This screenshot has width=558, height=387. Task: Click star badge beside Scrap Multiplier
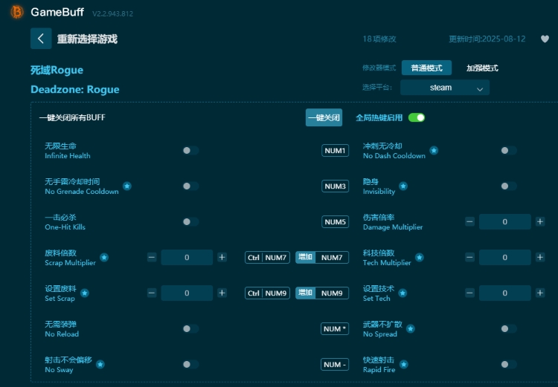click(104, 257)
